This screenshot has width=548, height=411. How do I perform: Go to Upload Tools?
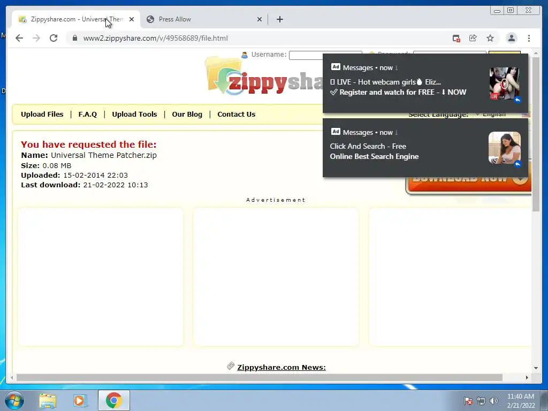tap(134, 115)
